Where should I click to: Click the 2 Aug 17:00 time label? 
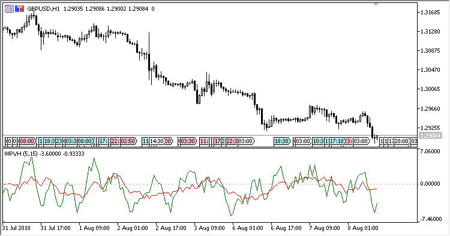171,228
